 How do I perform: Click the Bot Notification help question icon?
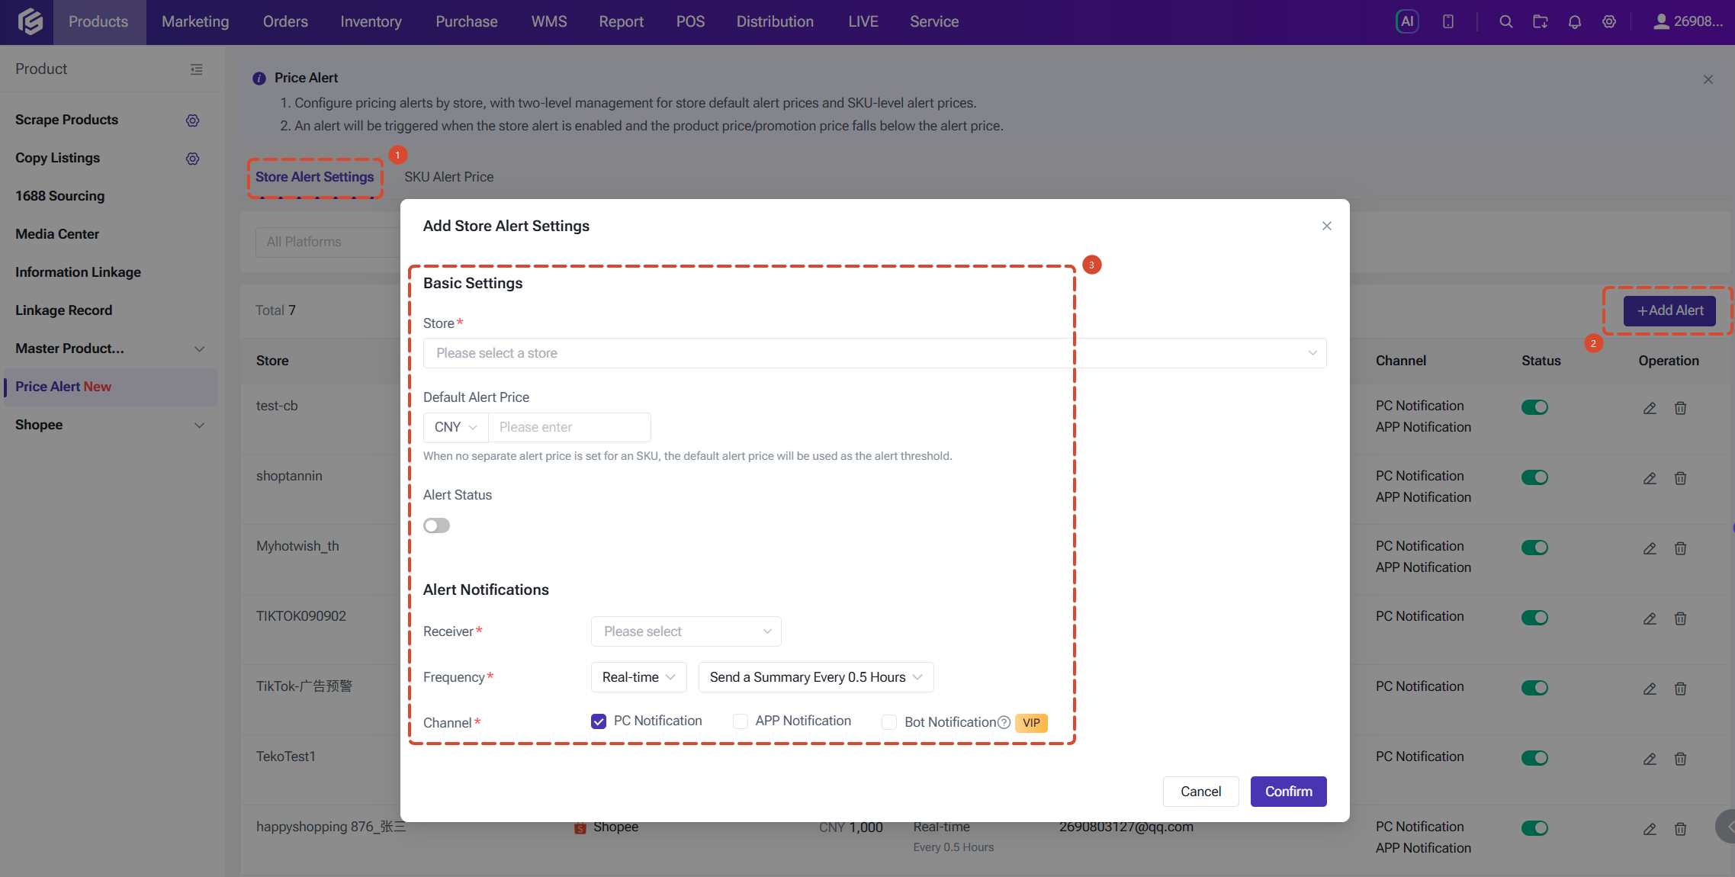coord(1004,722)
